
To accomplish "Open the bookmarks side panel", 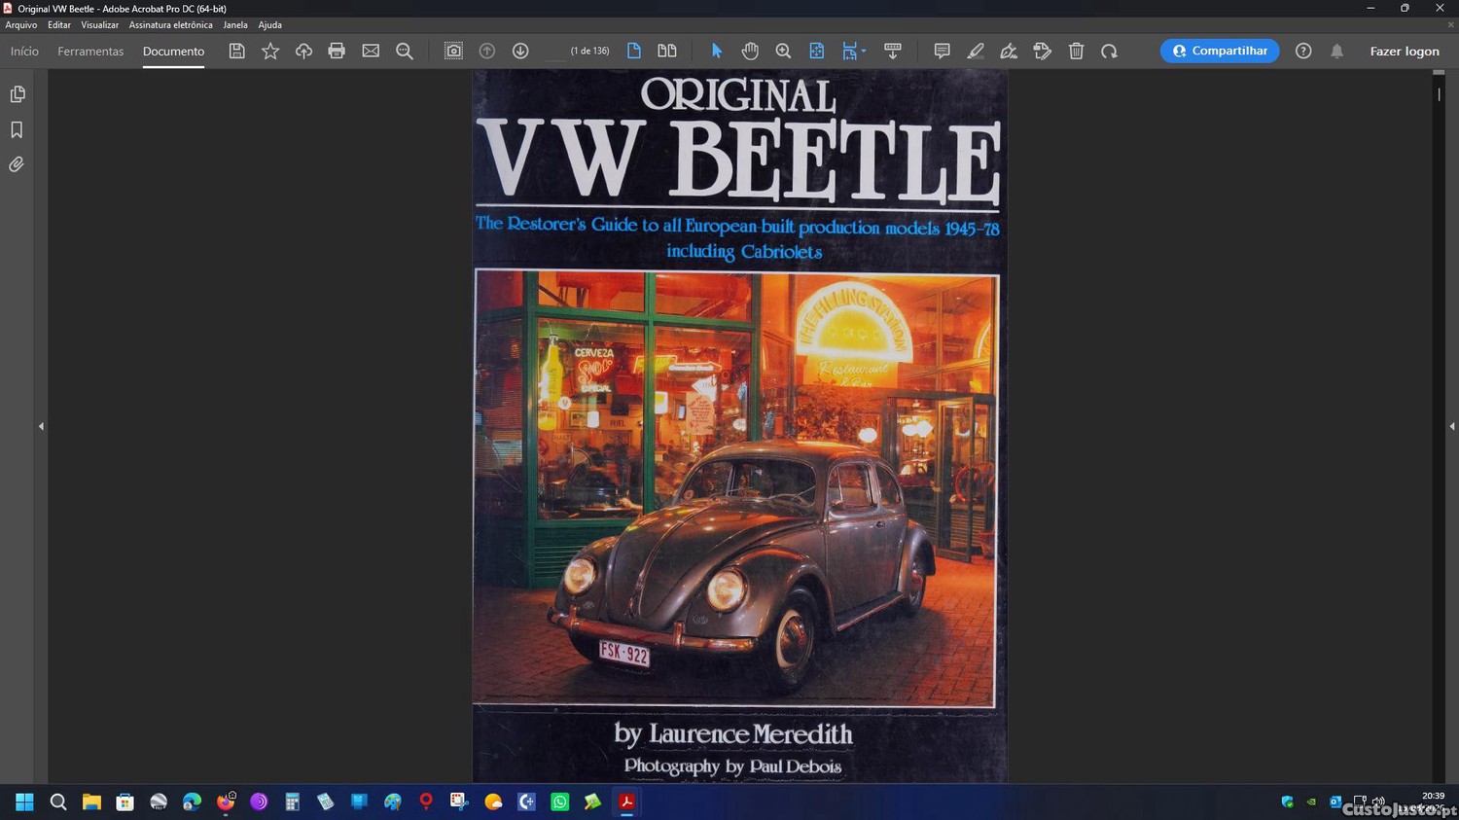I will (17, 129).
